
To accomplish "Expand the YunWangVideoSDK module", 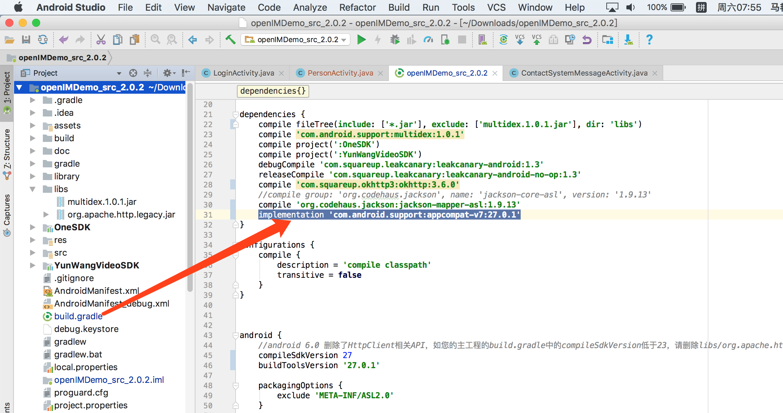I will pyautogui.click(x=32, y=265).
